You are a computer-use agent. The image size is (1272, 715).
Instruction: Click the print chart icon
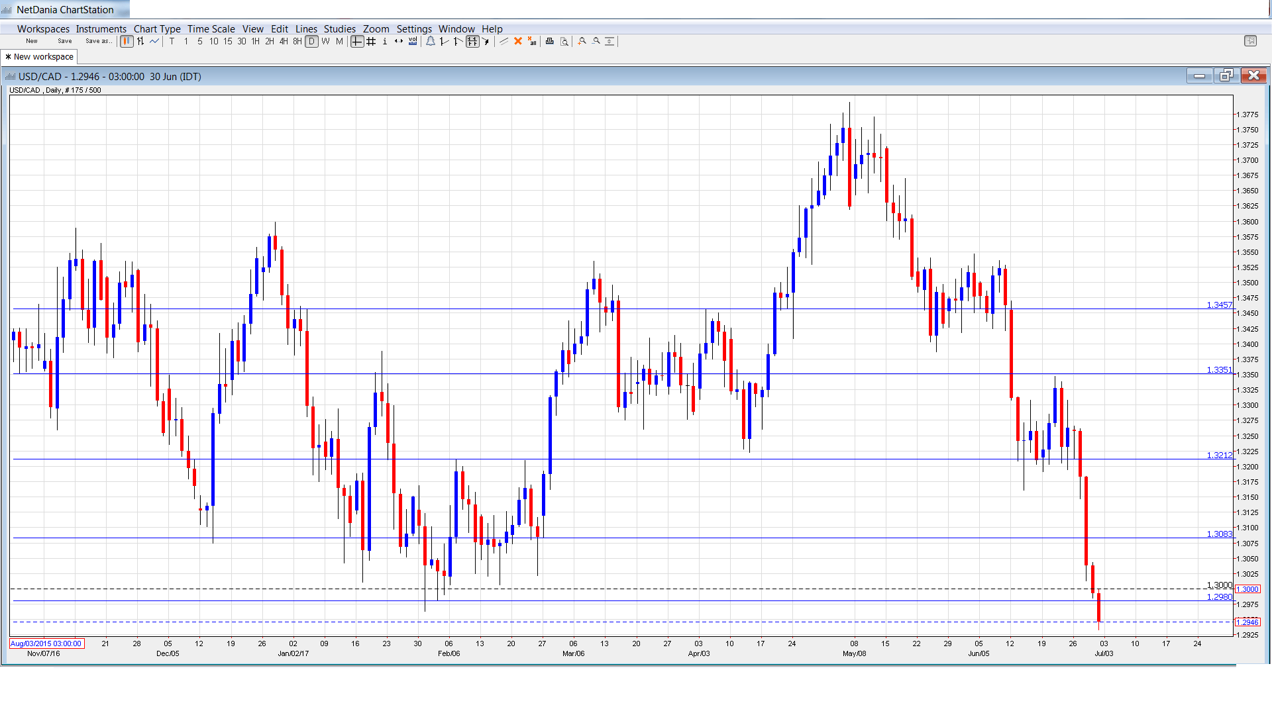pos(549,41)
